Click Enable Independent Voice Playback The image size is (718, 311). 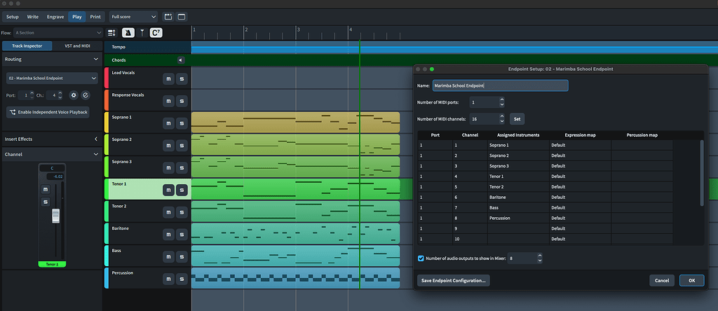point(48,112)
